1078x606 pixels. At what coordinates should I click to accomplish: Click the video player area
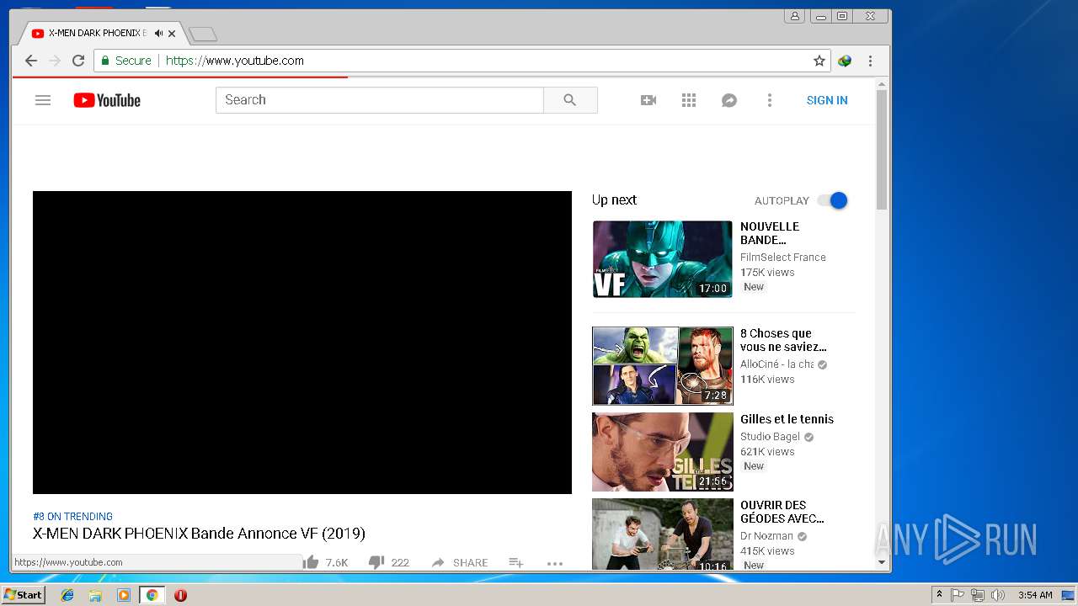coord(302,343)
